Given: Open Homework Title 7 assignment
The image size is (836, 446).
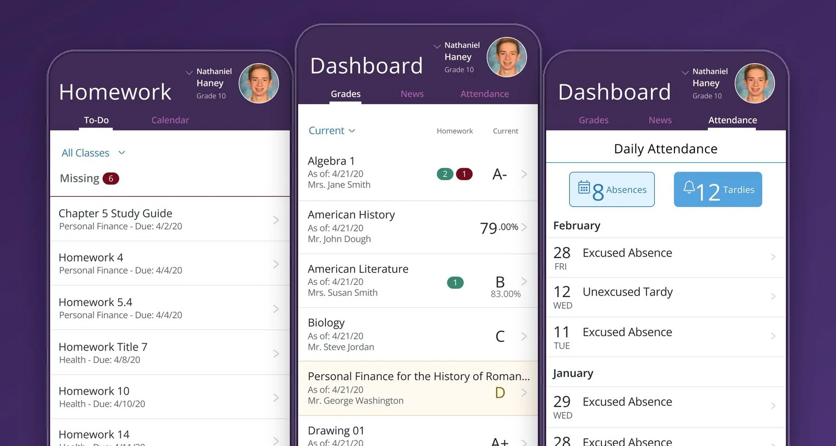Looking at the screenshot, I should coord(170,352).
